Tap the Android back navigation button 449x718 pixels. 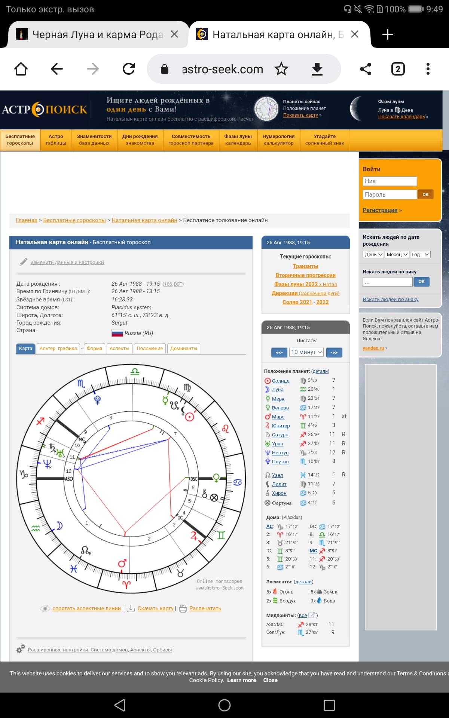(x=120, y=705)
